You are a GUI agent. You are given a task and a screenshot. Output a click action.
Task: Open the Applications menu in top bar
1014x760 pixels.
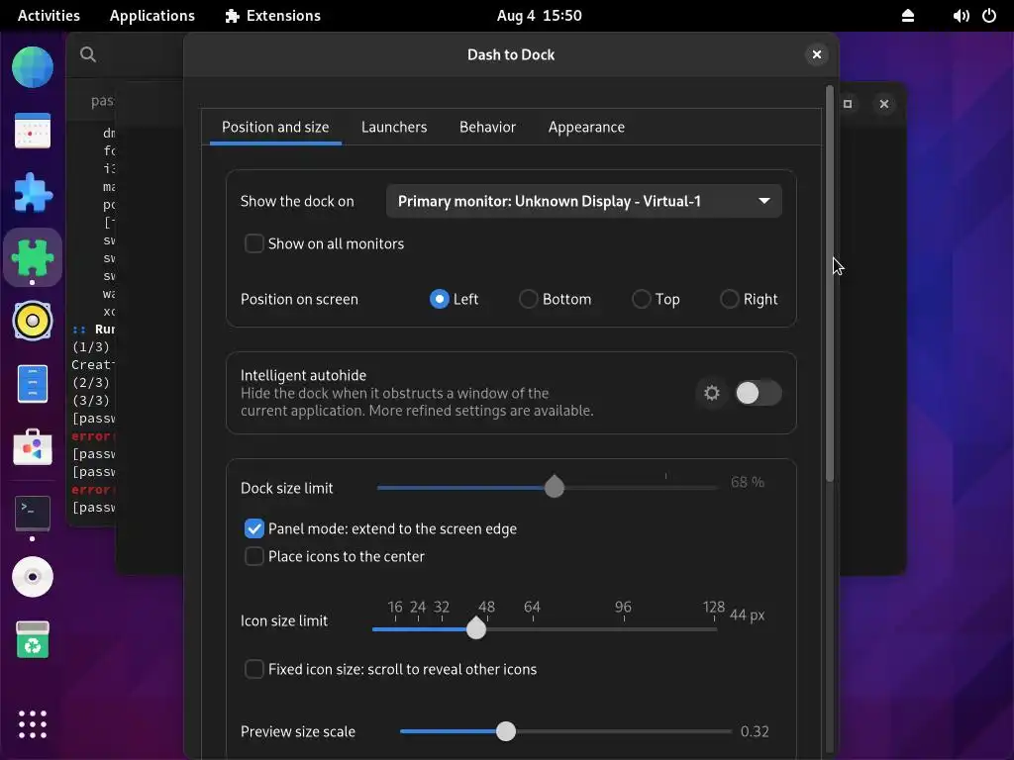tap(152, 16)
